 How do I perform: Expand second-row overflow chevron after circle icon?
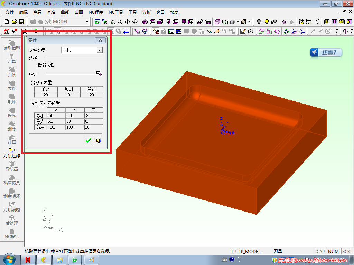pos(336,31)
